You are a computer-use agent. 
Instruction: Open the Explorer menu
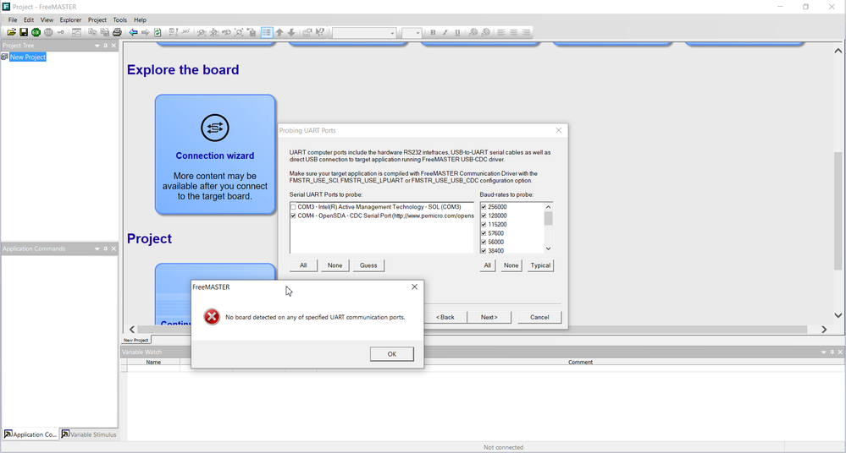pos(70,20)
